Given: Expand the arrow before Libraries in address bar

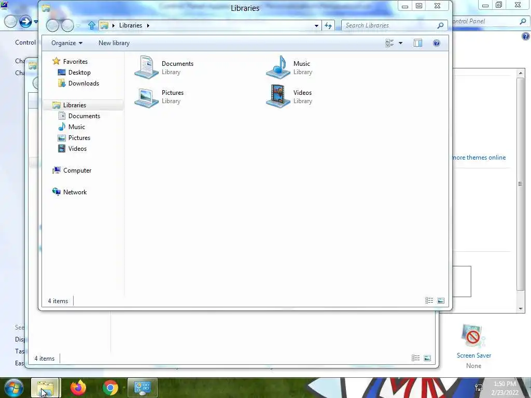Looking at the screenshot, I should (114, 25).
